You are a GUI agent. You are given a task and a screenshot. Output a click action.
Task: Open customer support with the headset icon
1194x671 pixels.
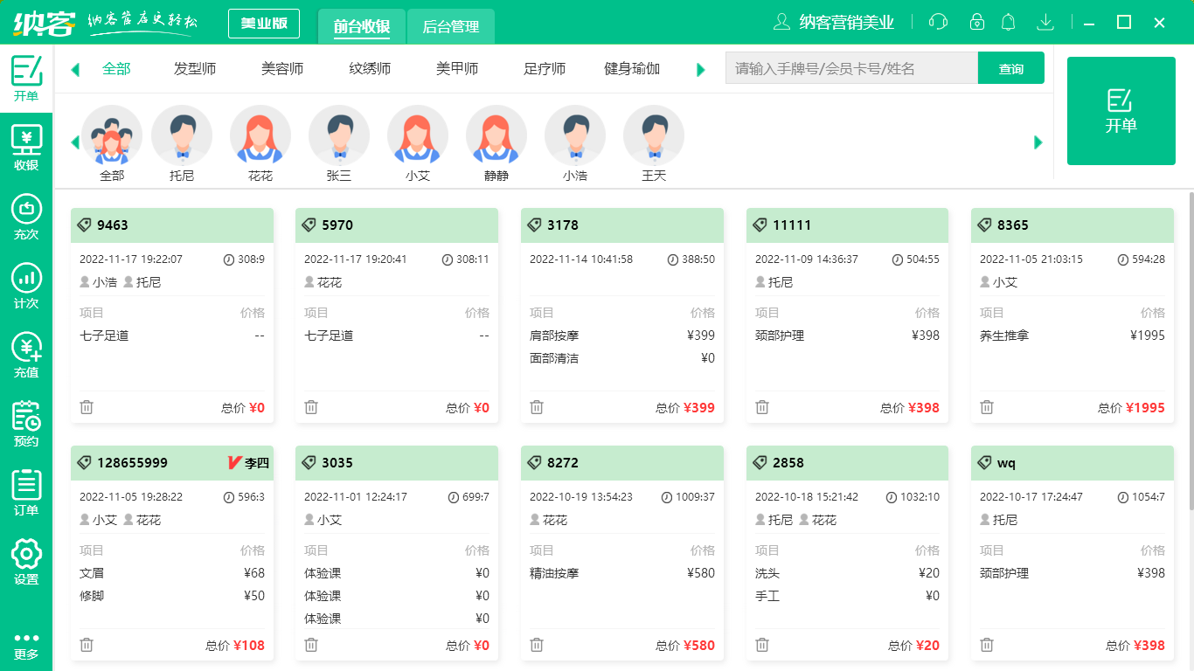coord(938,21)
